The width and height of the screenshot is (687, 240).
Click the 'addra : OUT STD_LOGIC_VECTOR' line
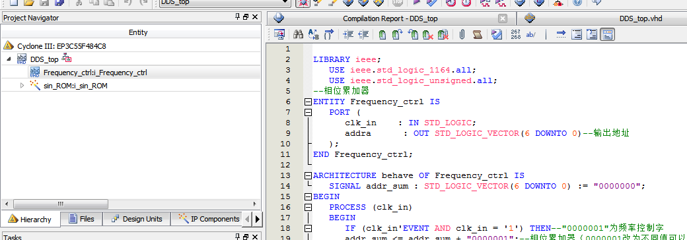coord(488,133)
